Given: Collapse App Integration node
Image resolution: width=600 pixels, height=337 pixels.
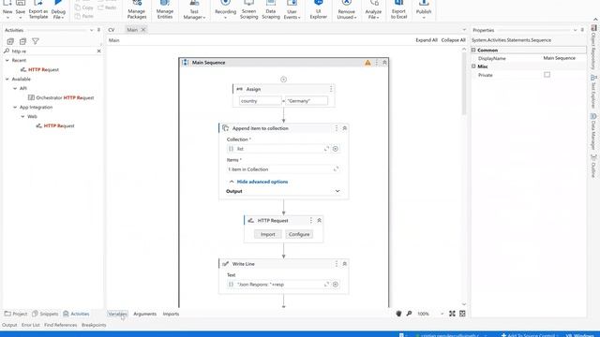Looking at the screenshot, I should click(x=15, y=107).
